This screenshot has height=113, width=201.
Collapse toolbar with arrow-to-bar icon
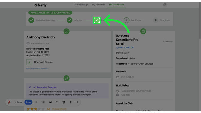76,102
